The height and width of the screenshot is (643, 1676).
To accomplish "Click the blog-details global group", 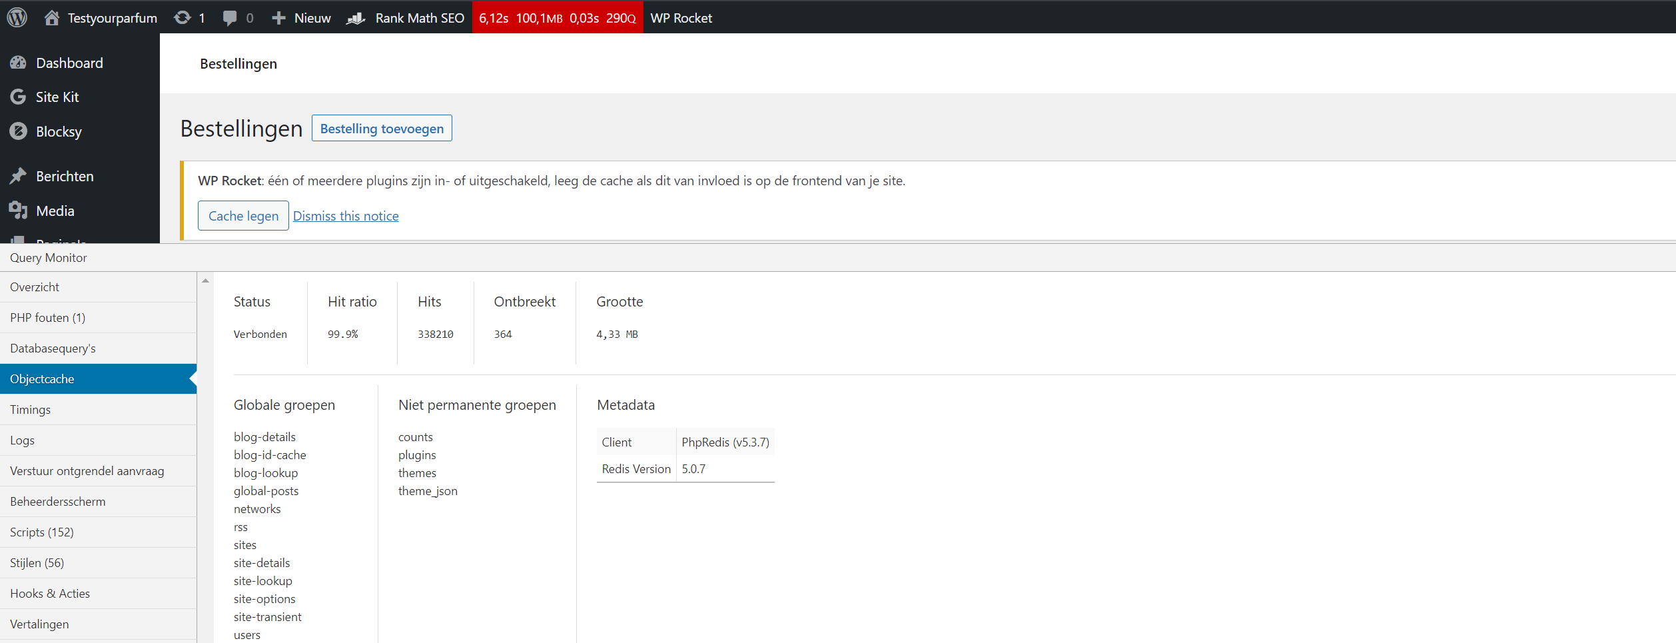I will pyautogui.click(x=264, y=436).
